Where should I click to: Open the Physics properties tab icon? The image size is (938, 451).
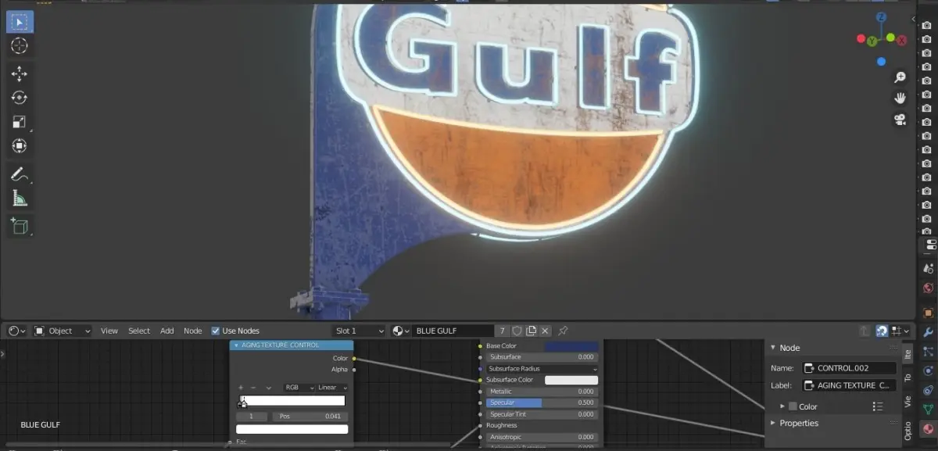point(929,370)
